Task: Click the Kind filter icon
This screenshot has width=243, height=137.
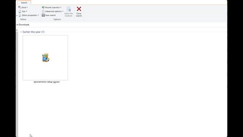Action: point(20,8)
